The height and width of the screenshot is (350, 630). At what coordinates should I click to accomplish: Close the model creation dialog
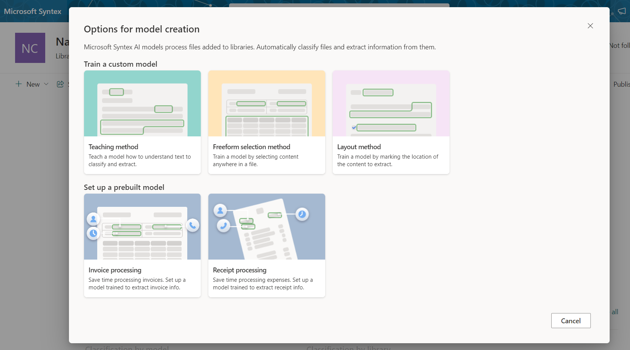coord(590,26)
